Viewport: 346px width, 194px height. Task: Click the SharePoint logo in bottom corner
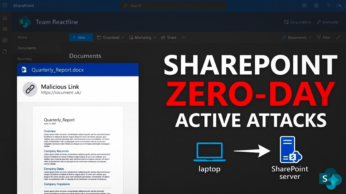point(330,179)
